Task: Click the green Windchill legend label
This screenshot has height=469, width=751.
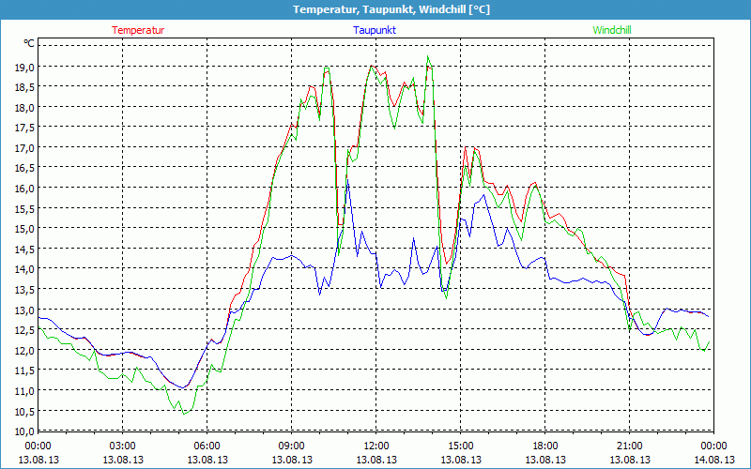Action: point(612,30)
